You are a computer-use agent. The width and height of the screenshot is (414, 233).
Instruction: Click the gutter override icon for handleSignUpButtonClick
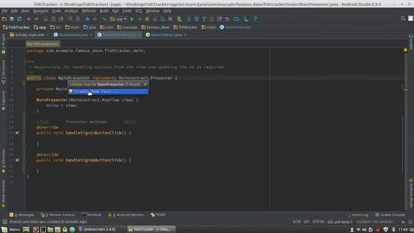click(x=17, y=160)
